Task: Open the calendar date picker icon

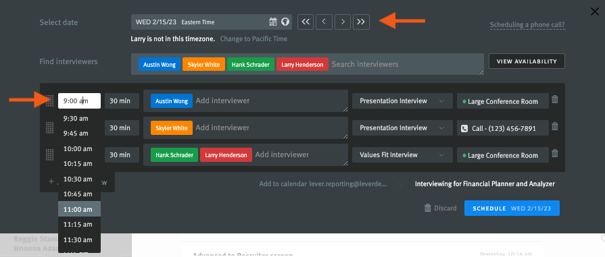Action: point(273,22)
